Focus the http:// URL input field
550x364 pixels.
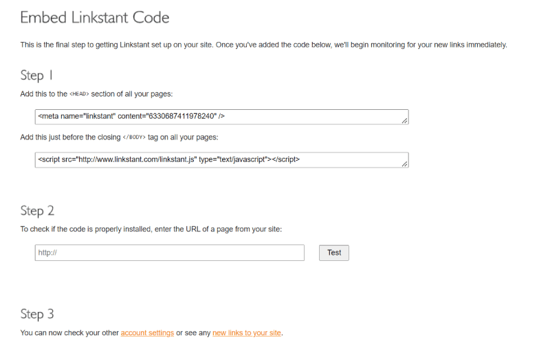[169, 253]
